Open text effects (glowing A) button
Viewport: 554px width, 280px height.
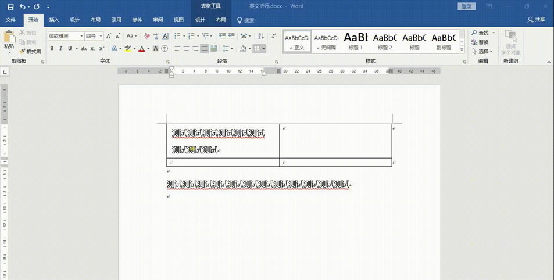(x=114, y=48)
